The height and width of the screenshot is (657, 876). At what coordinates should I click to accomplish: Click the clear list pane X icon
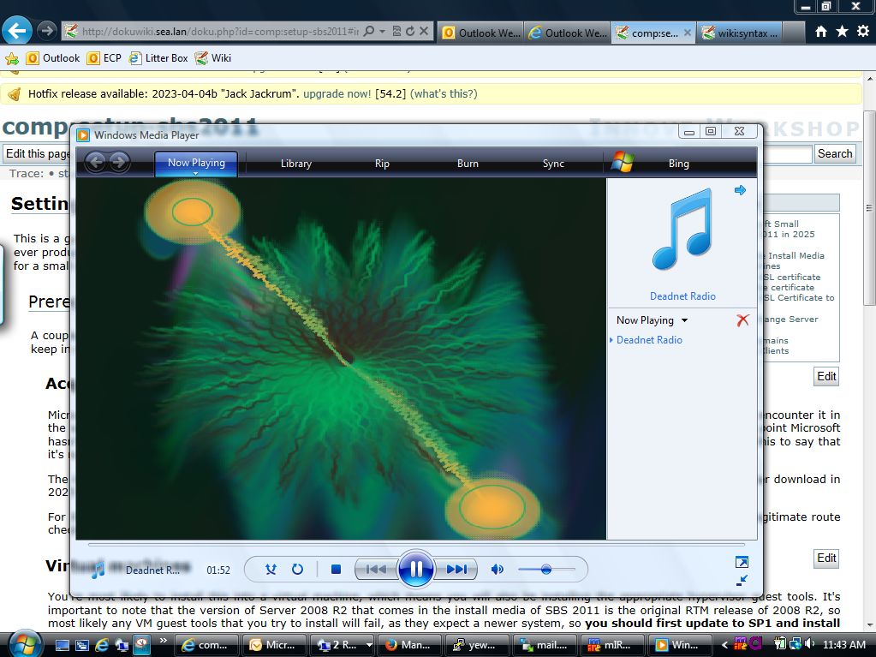742,320
